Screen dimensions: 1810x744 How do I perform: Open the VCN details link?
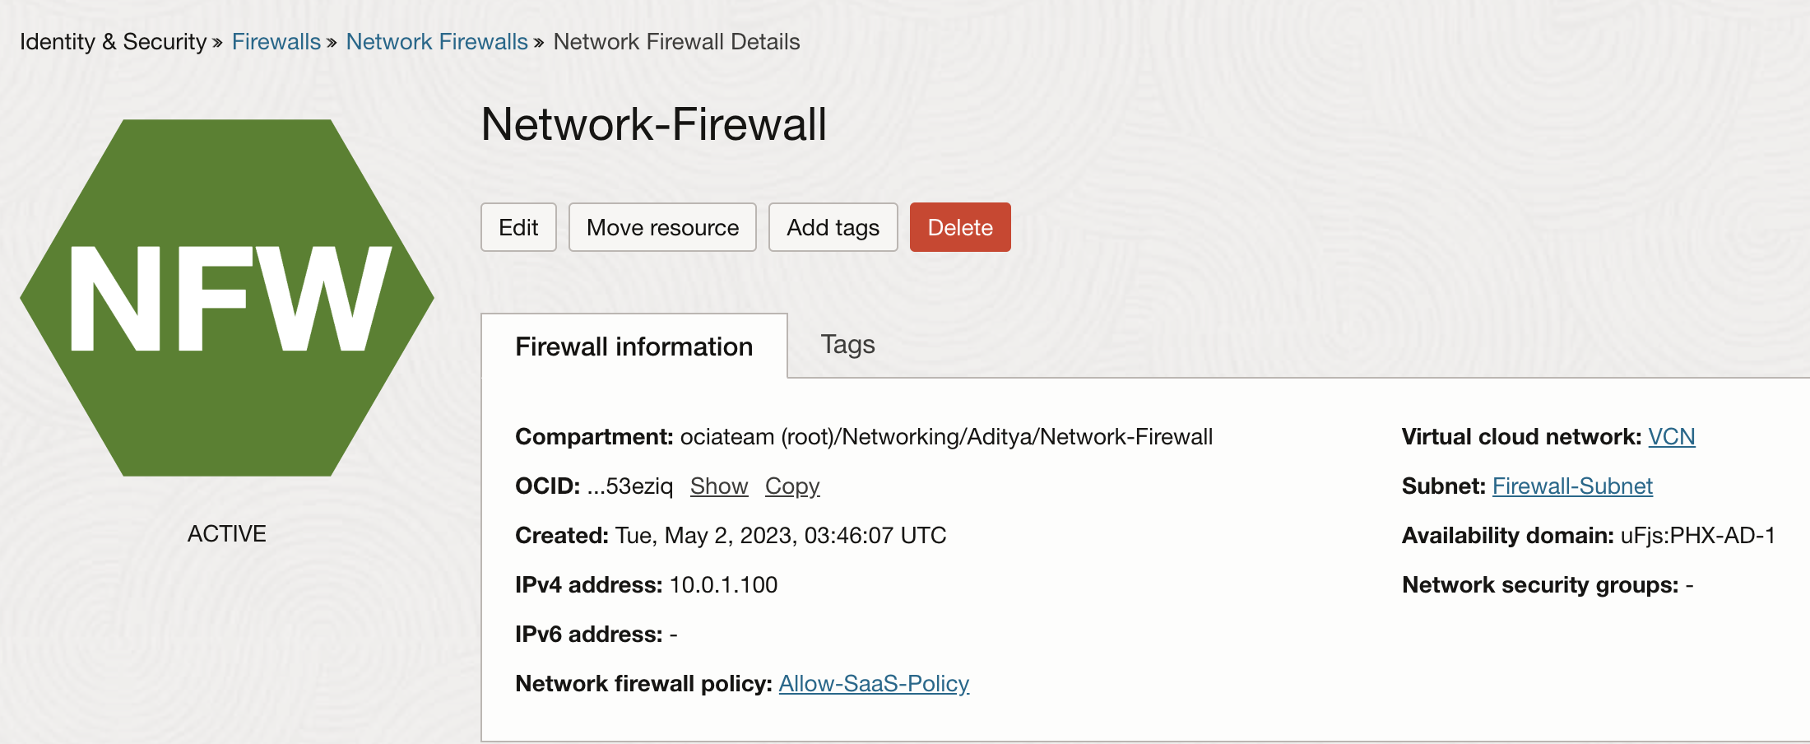[1673, 436]
